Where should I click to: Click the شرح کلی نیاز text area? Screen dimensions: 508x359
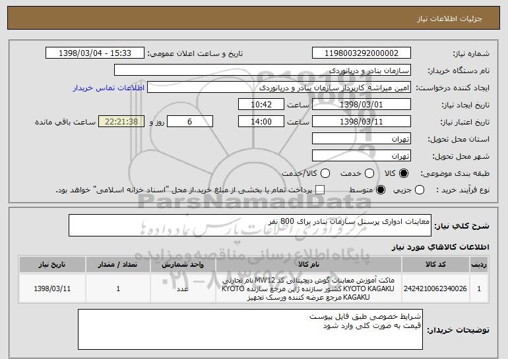tap(250, 225)
